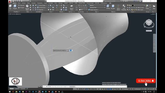Open Layer Properties manager
Image resolution: width=165 pixels, height=93 pixels.
pos(124,7)
